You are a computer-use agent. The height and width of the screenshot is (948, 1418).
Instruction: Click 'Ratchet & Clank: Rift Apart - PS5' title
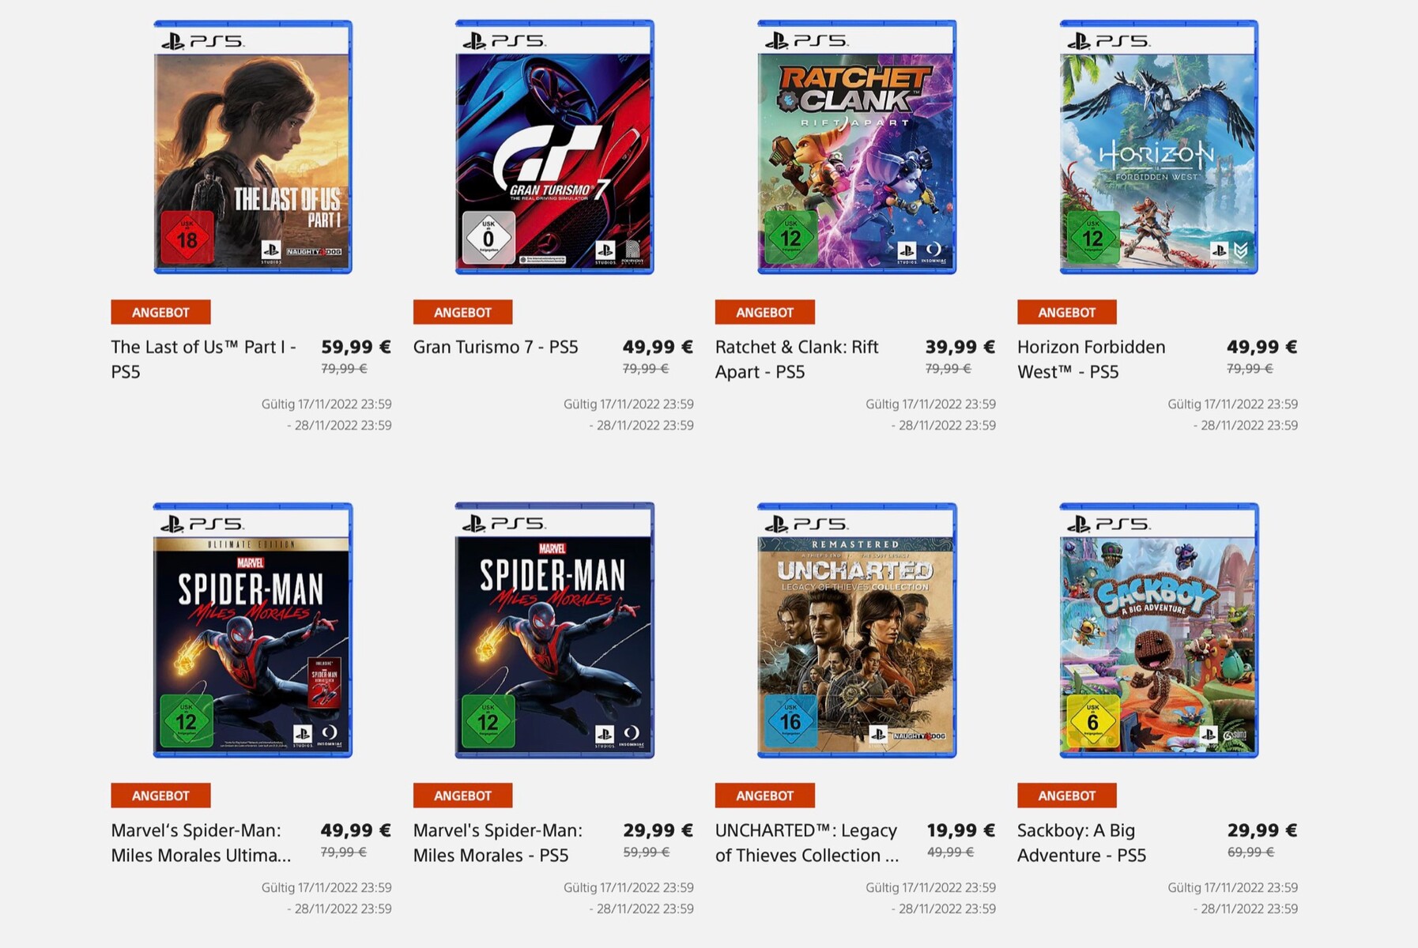click(797, 359)
